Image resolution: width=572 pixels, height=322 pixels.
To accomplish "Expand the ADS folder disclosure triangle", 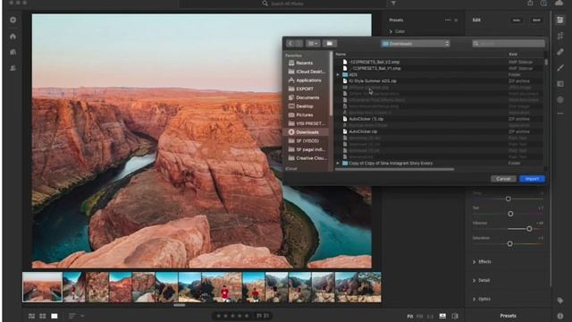I will (338, 74).
